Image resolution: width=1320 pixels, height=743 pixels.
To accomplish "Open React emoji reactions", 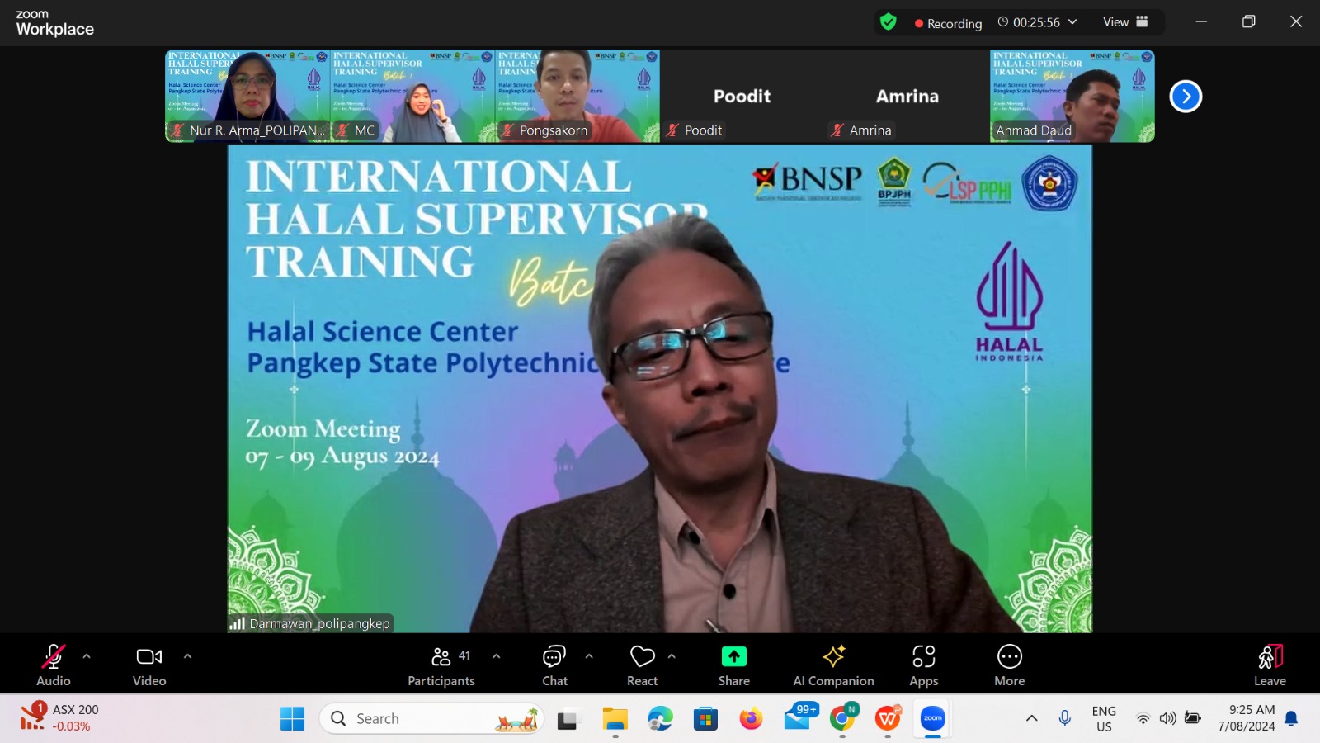I will point(642,665).
